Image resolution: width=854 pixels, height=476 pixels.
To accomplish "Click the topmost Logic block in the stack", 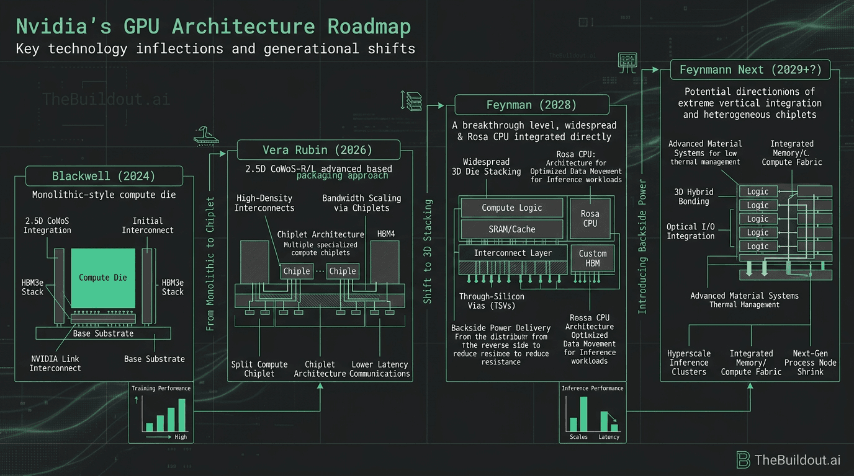I will coord(757,192).
